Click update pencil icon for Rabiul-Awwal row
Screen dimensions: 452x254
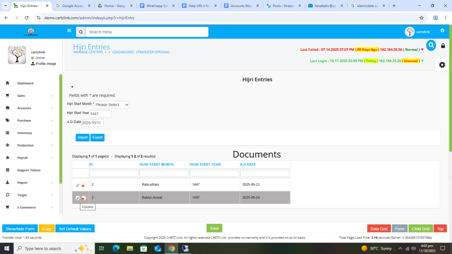[x=78, y=198]
